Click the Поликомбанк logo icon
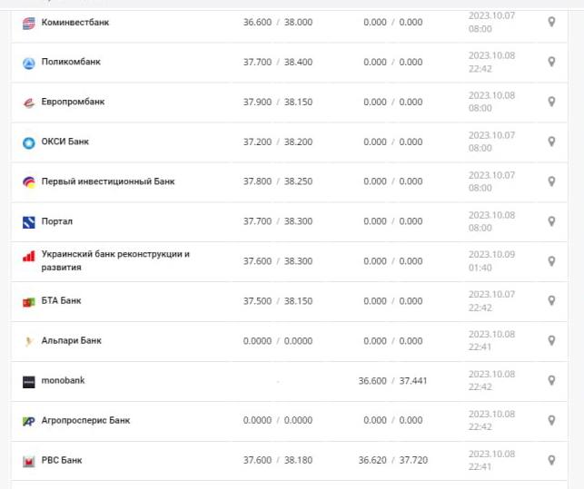 28,63
